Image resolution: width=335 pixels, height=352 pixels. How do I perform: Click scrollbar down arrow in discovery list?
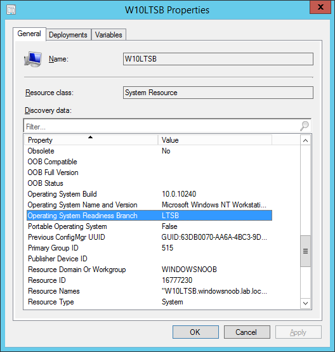coord(305,303)
